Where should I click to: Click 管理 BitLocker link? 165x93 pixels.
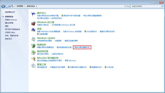pyautogui.click(x=70, y=60)
